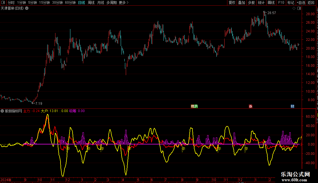Switch to the 周线 weekly chart tab
The height and width of the screenshot is (183, 318).
(91, 3)
